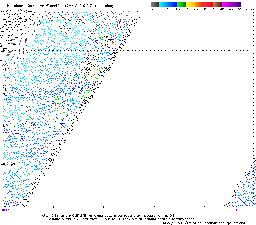Click the latitude label '-8'

3,164
